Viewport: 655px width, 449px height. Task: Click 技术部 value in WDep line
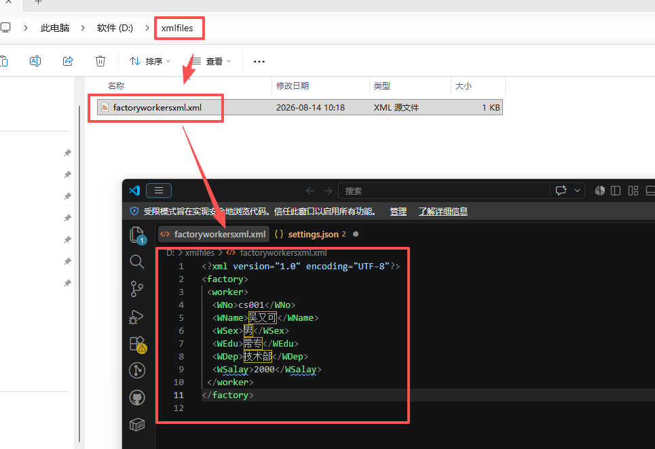coord(258,356)
